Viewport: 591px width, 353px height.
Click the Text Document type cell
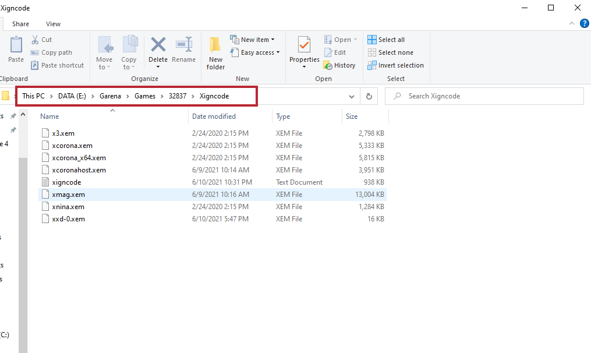[299, 182]
